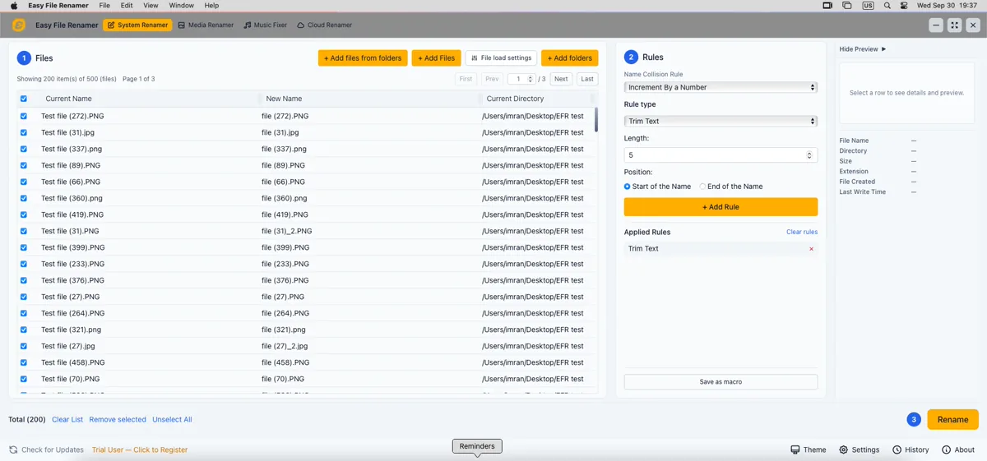Open the View menu

point(151,6)
